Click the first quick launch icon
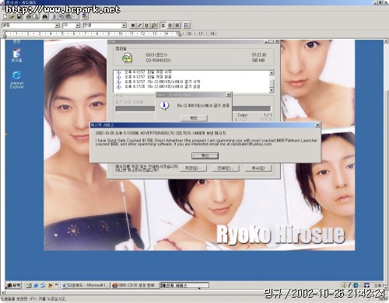Screen dimensions: 389x303 point(29,285)
